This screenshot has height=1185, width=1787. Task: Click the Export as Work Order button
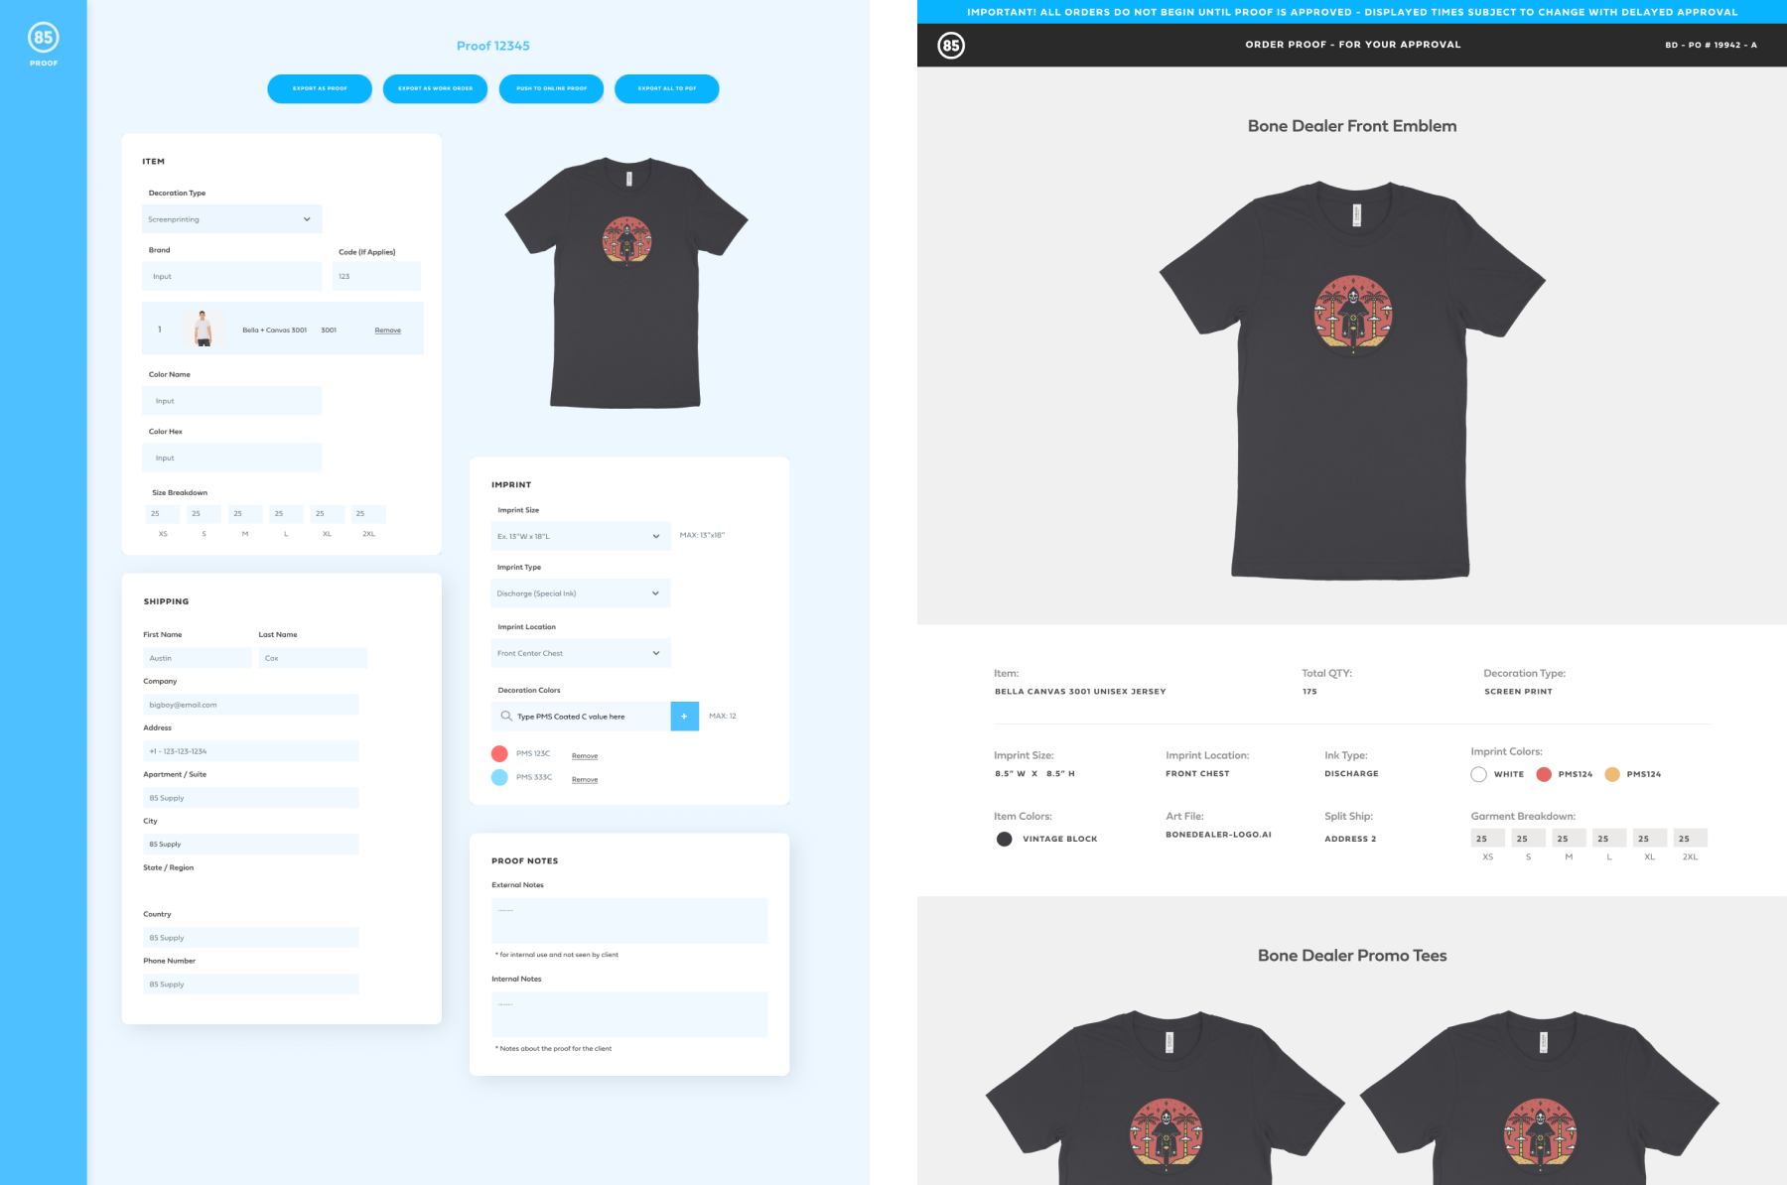click(435, 89)
